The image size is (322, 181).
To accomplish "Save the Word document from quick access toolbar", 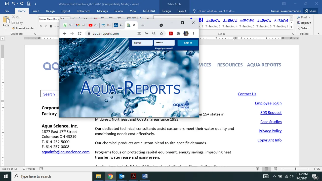I will pyautogui.click(x=7, y=4).
